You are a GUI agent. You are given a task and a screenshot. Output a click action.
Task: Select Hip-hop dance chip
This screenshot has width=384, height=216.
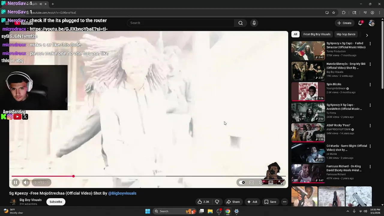pos(346,34)
